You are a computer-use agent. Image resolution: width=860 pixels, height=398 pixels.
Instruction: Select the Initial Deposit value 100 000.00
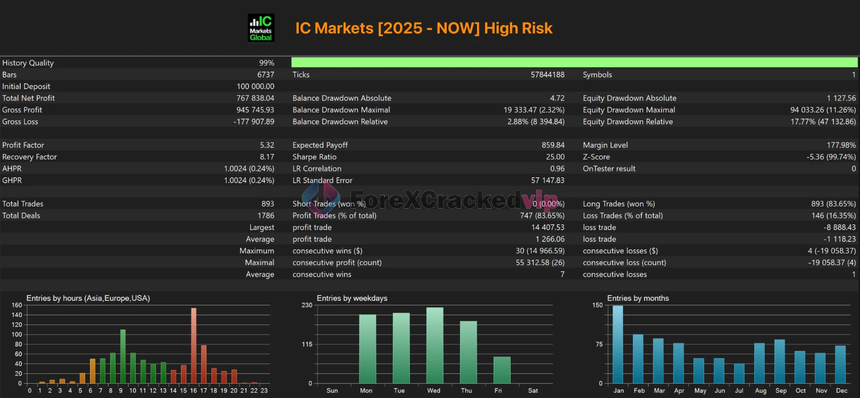(x=255, y=86)
